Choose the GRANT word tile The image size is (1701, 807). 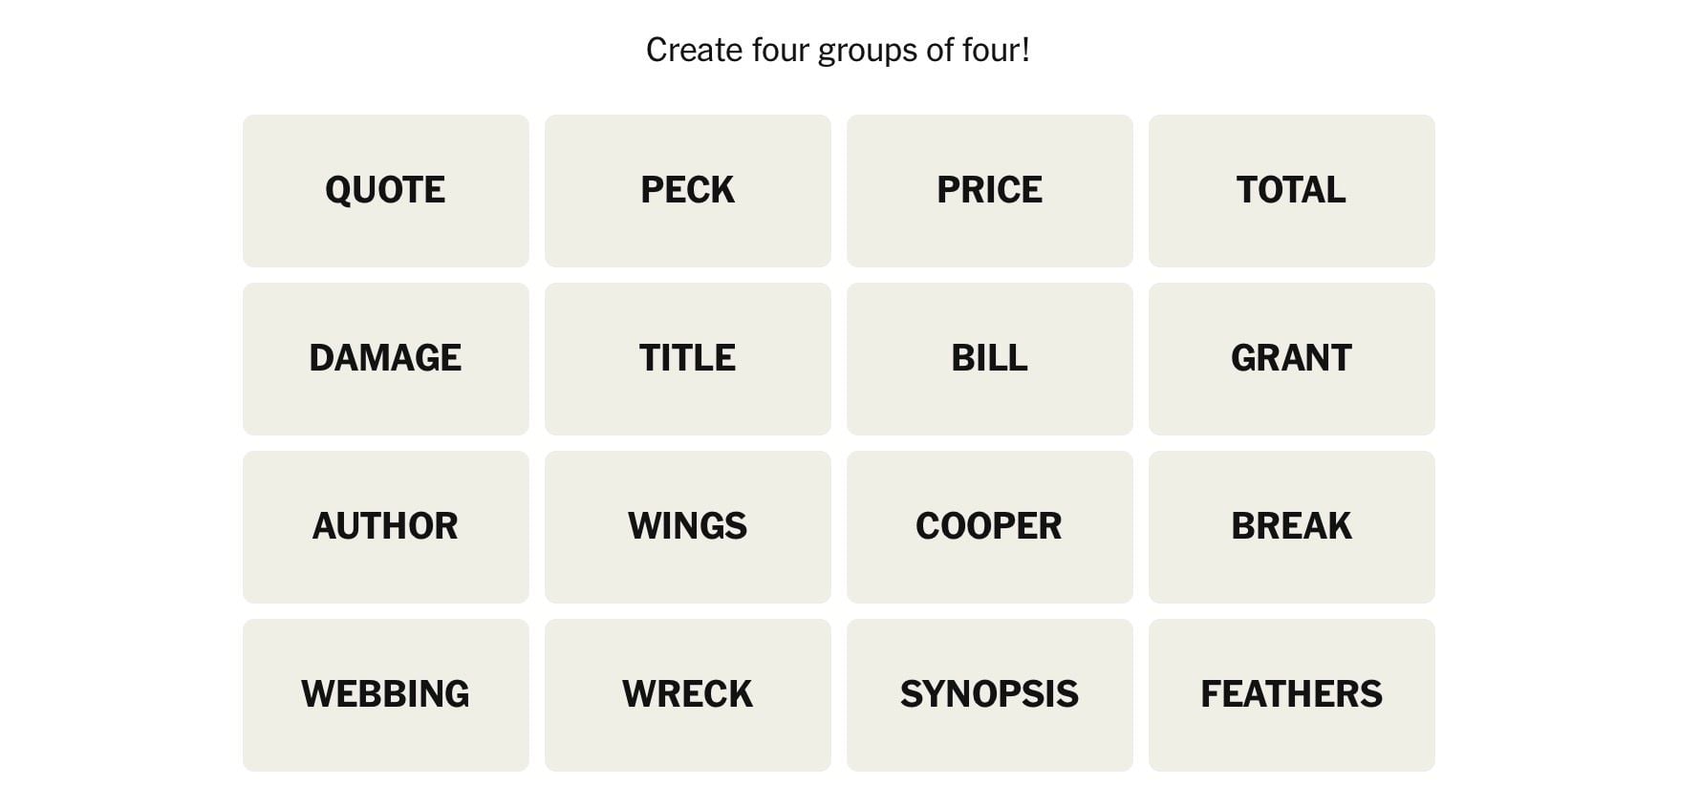1291,358
